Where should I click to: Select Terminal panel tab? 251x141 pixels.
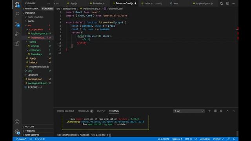[114, 111]
